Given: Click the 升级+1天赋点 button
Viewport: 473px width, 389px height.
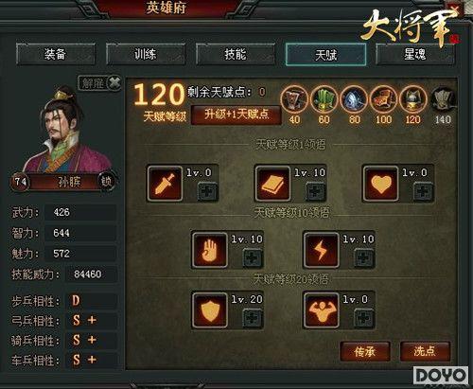Looking at the screenshot, I should (x=236, y=115).
